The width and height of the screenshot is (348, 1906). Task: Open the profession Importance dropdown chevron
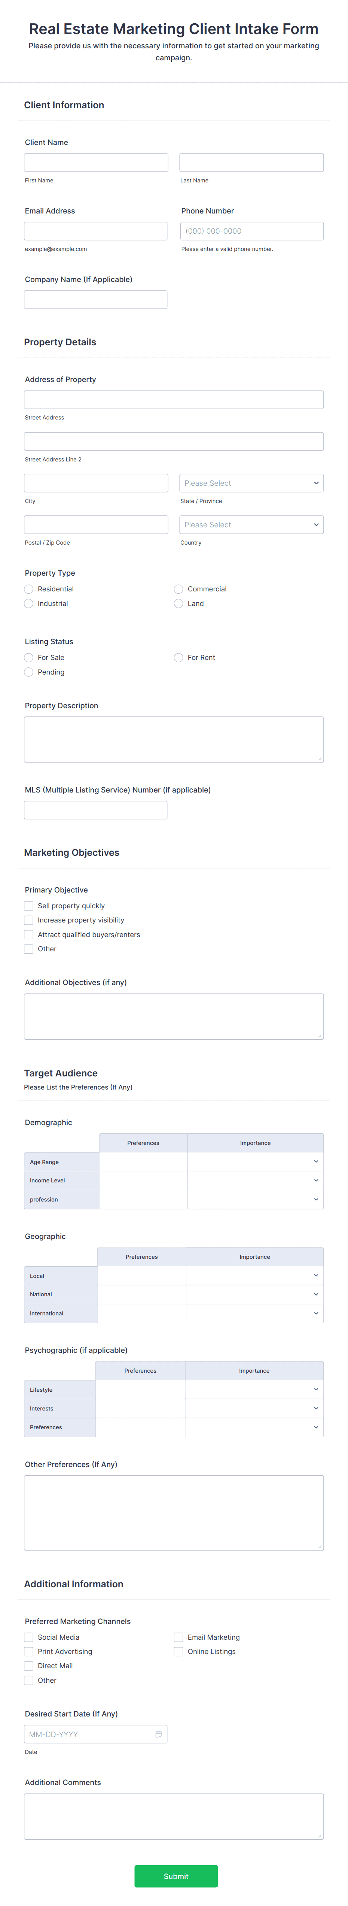316,1199
